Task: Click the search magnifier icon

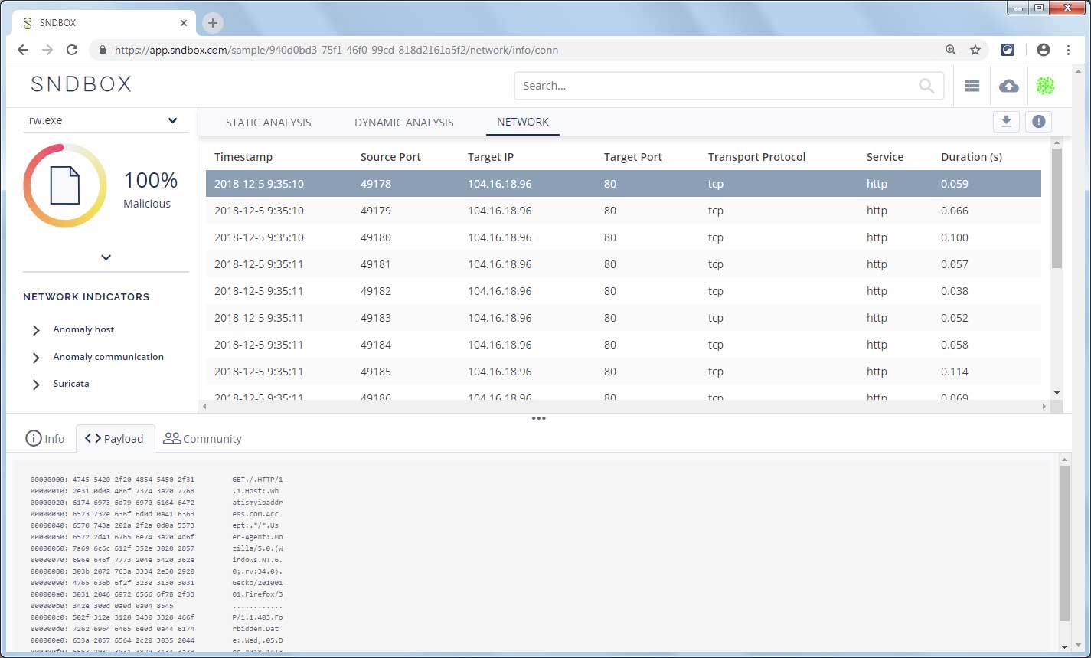Action: (x=926, y=86)
